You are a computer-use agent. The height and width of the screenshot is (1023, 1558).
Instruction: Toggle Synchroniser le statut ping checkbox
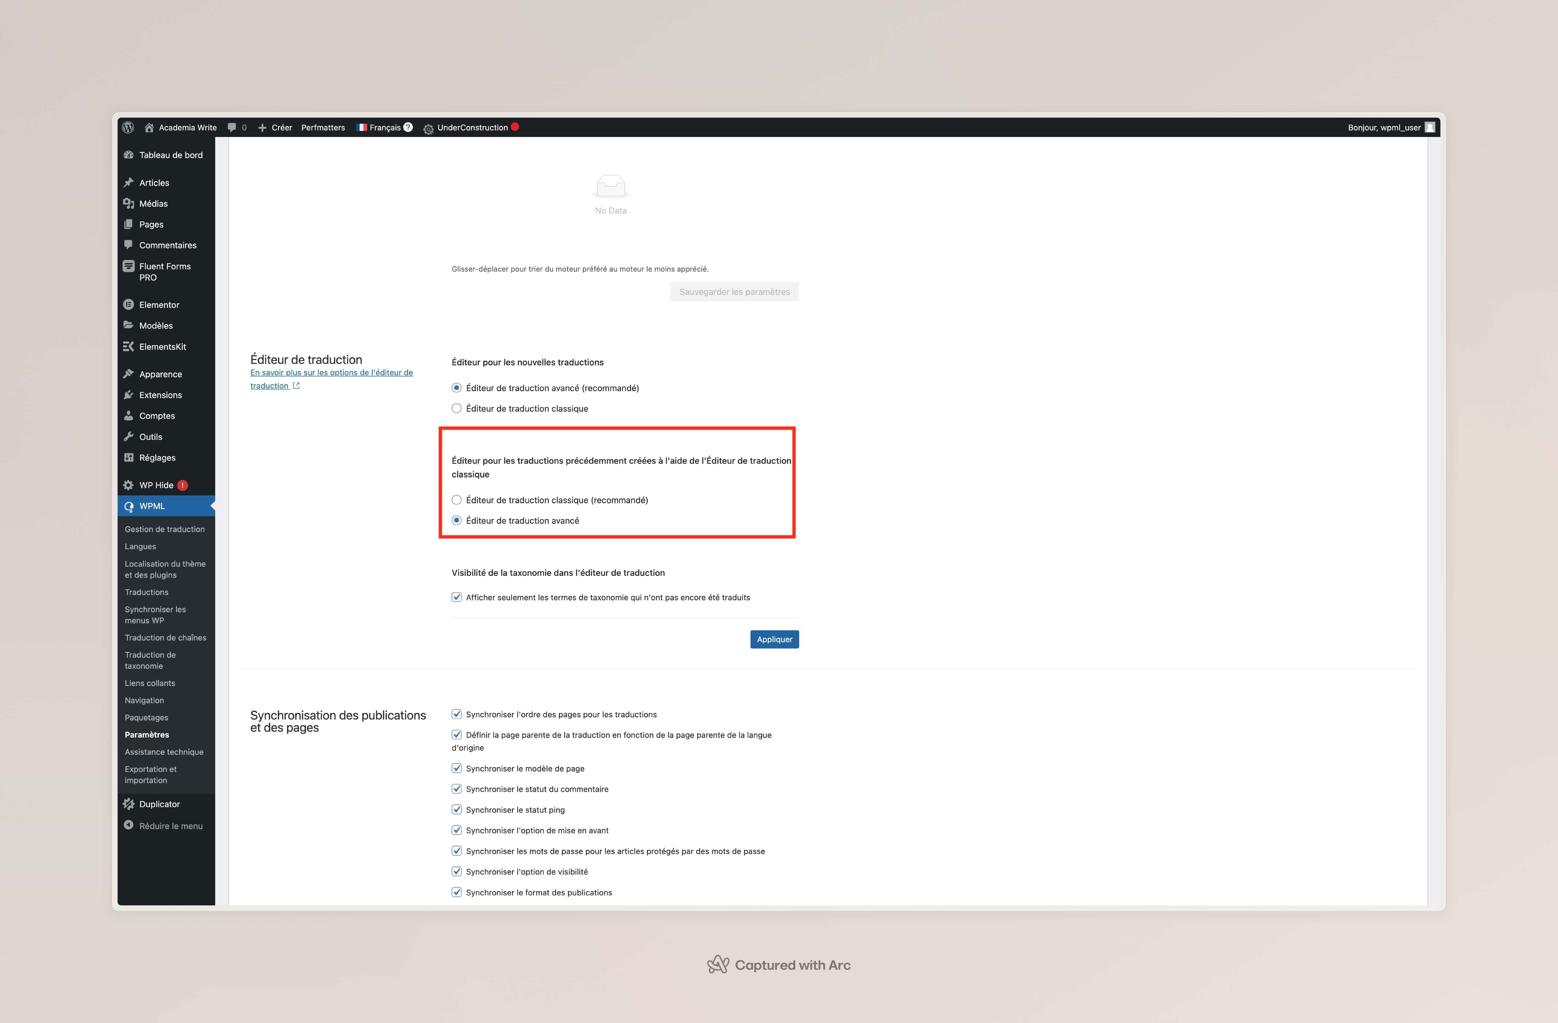pos(456,810)
